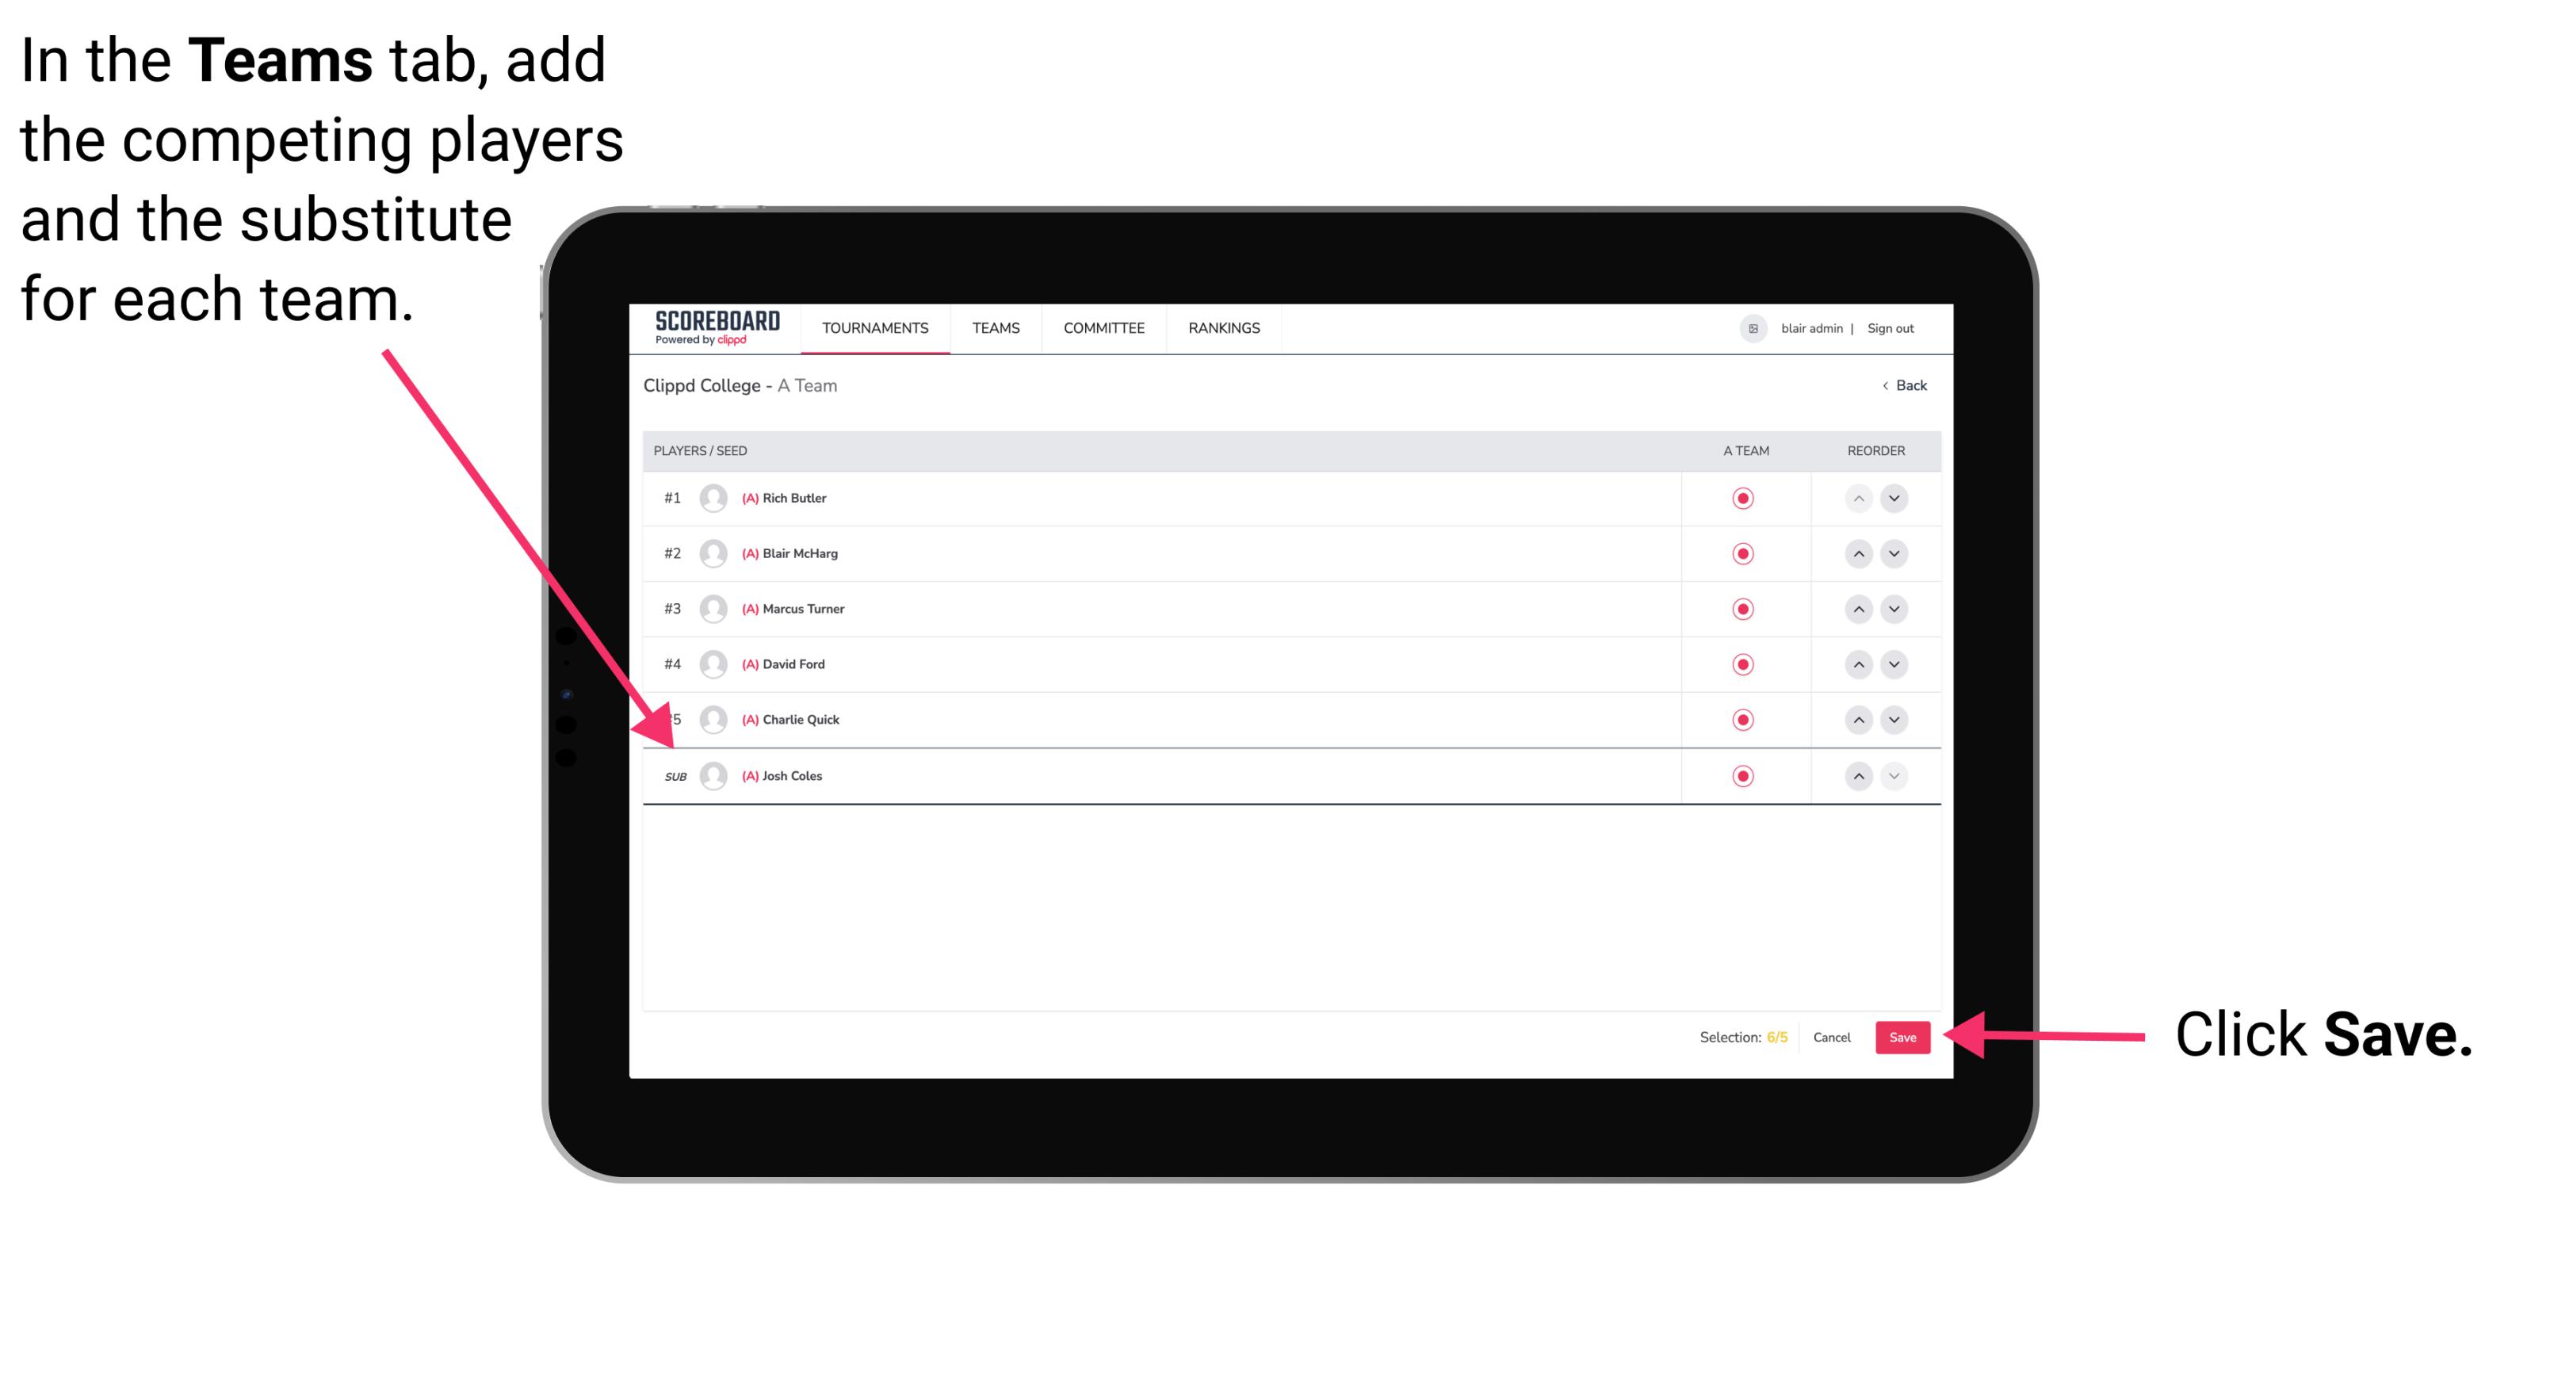Click the Clippd College - A Team heading
Screen dimensions: 2573x1384
click(740, 385)
